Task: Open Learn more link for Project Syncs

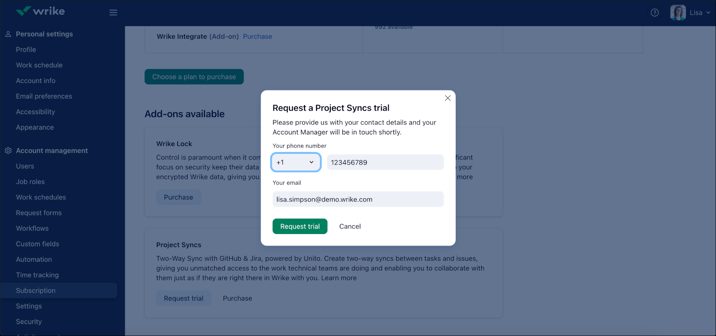Action: (339, 278)
